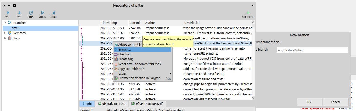Choose Branch... from the context menu

pos(125,50)
